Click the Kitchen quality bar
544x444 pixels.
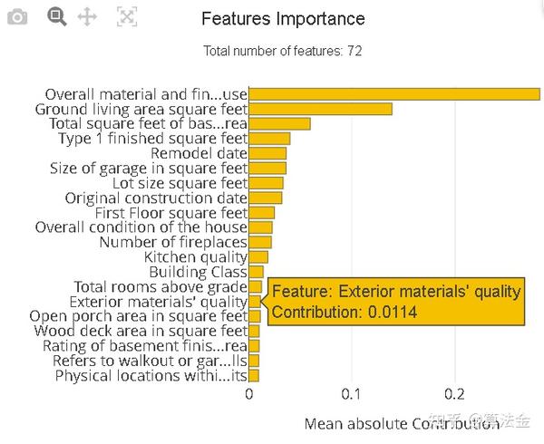[x=258, y=257]
